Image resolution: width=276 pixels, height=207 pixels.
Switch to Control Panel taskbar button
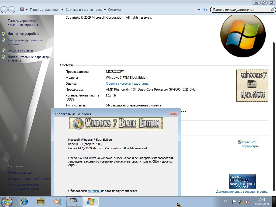[x=74, y=202]
